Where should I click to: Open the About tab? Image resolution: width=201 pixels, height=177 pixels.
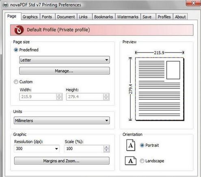(x=180, y=17)
